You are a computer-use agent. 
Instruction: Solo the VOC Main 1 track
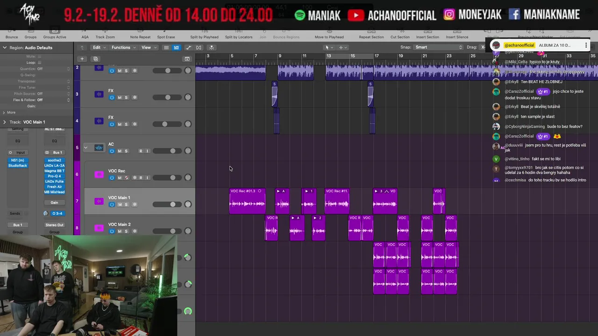[126, 204]
